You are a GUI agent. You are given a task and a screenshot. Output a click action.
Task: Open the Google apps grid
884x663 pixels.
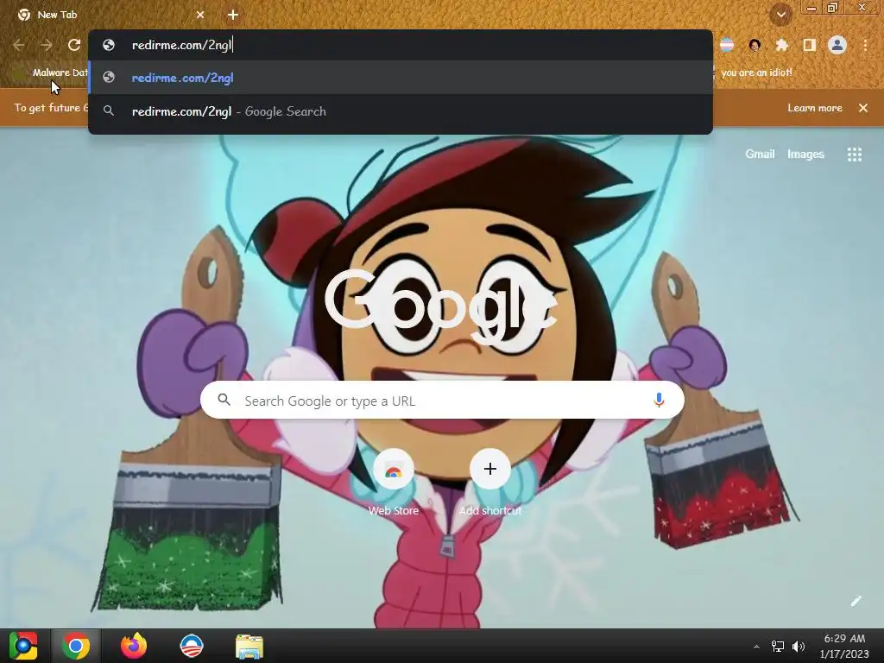855,155
